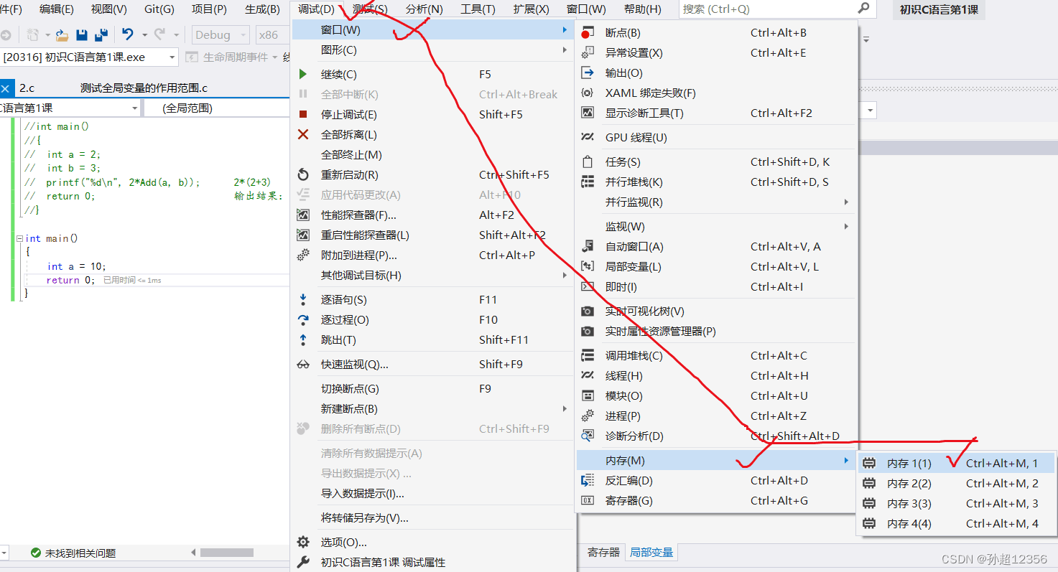The image size is (1058, 572).
Task: Switch to the Locals (局部变量) bottom tab
Action: click(x=651, y=552)
